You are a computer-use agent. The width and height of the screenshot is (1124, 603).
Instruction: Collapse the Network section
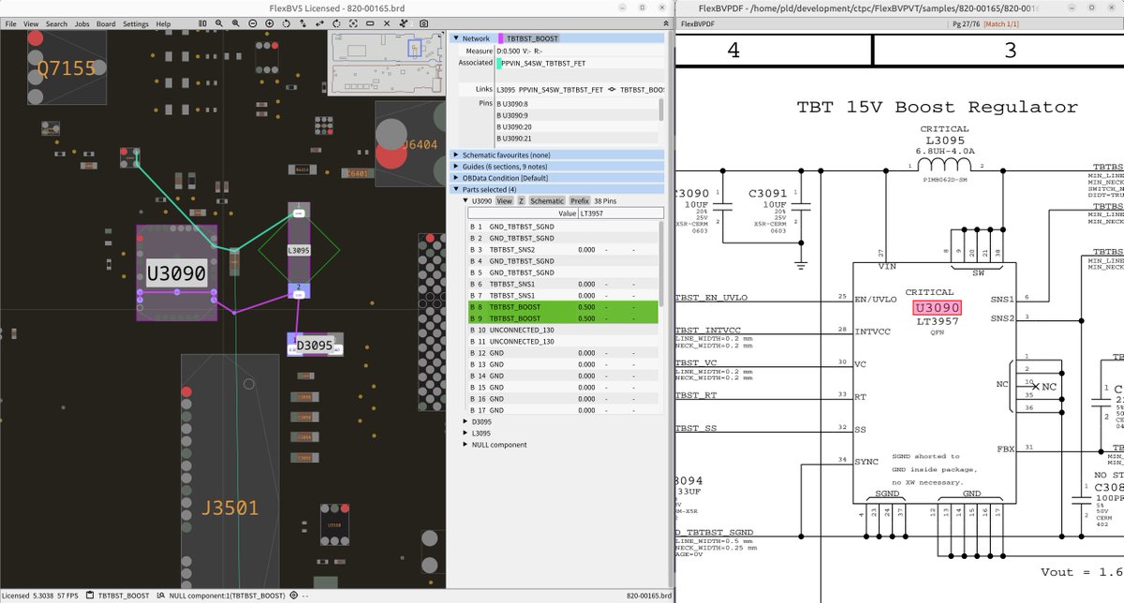456,38
